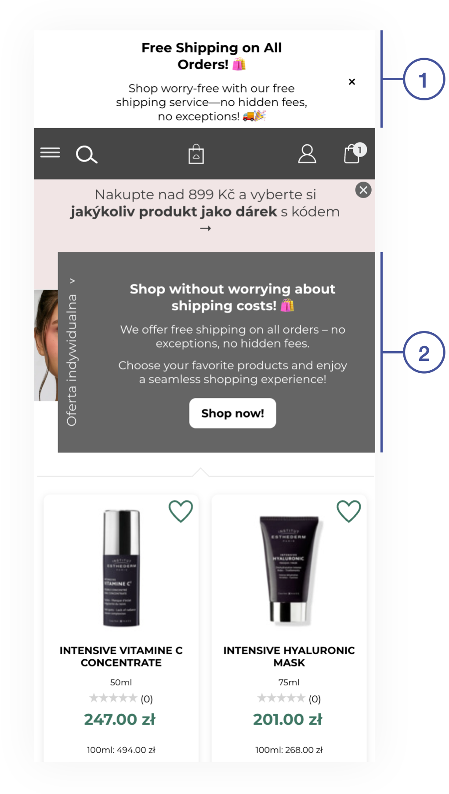This screenshot has width=449, height=794.
Task: Close the Free Shipping banner
Action: 352,82
